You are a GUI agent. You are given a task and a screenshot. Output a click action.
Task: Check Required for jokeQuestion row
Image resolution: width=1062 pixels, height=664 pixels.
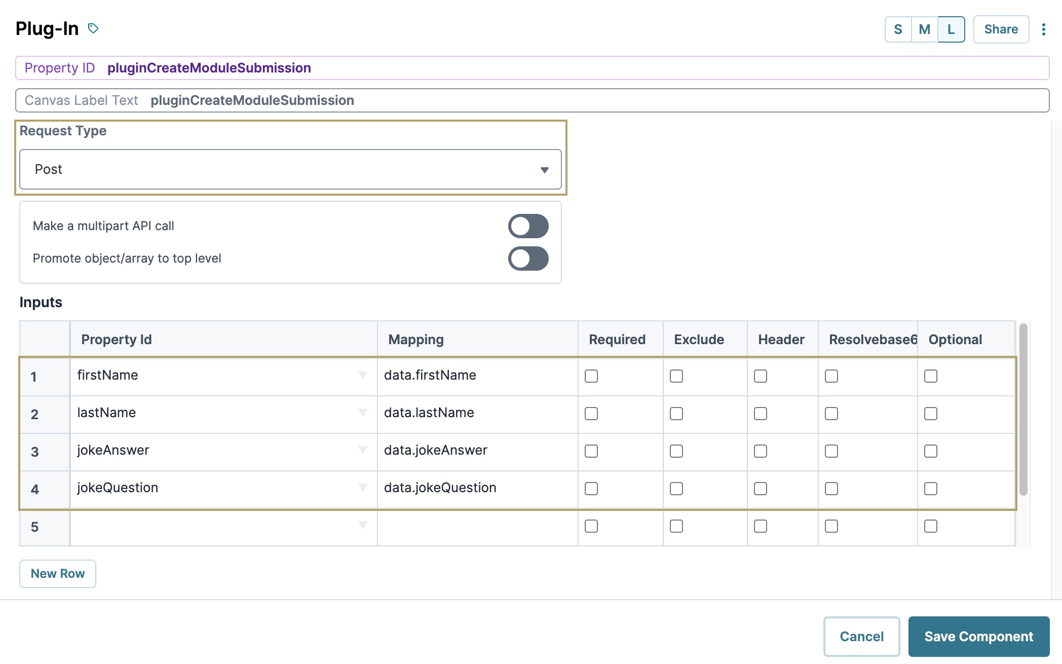[x=591, y=489]
